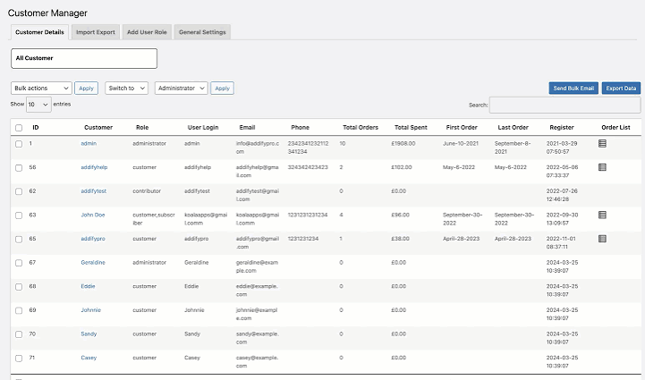Image resolution: width=645 pixels, height=380 pixels.
Task: Tick checkbox for ID 70 Sandy
Action: 19,334
